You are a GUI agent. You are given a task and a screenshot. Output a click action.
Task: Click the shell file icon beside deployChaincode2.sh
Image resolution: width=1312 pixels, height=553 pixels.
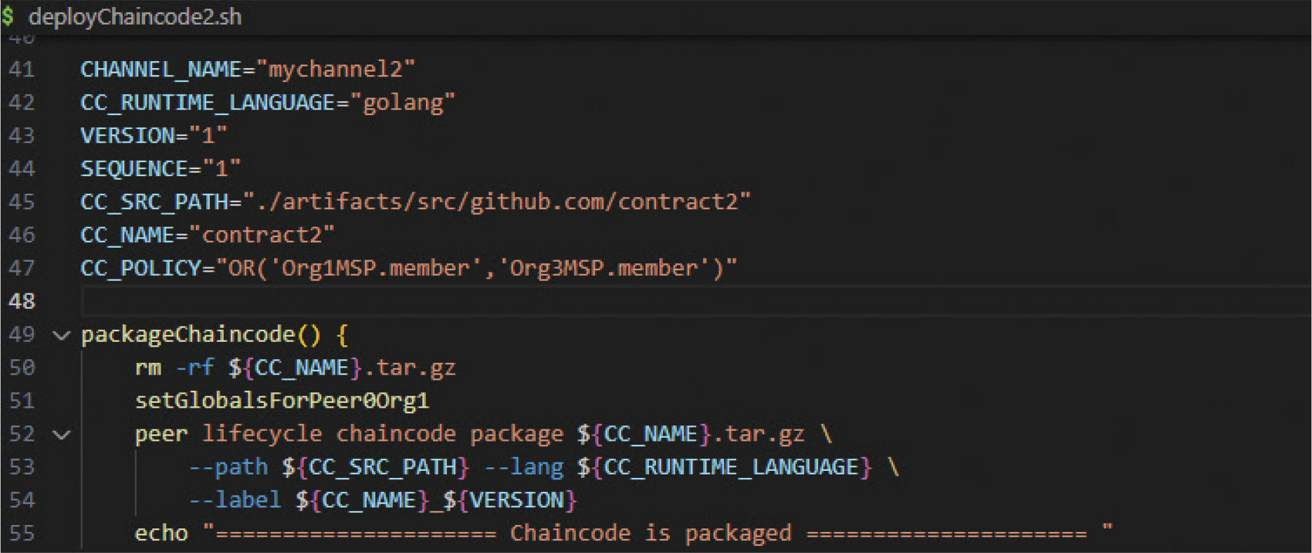[8, 15]
